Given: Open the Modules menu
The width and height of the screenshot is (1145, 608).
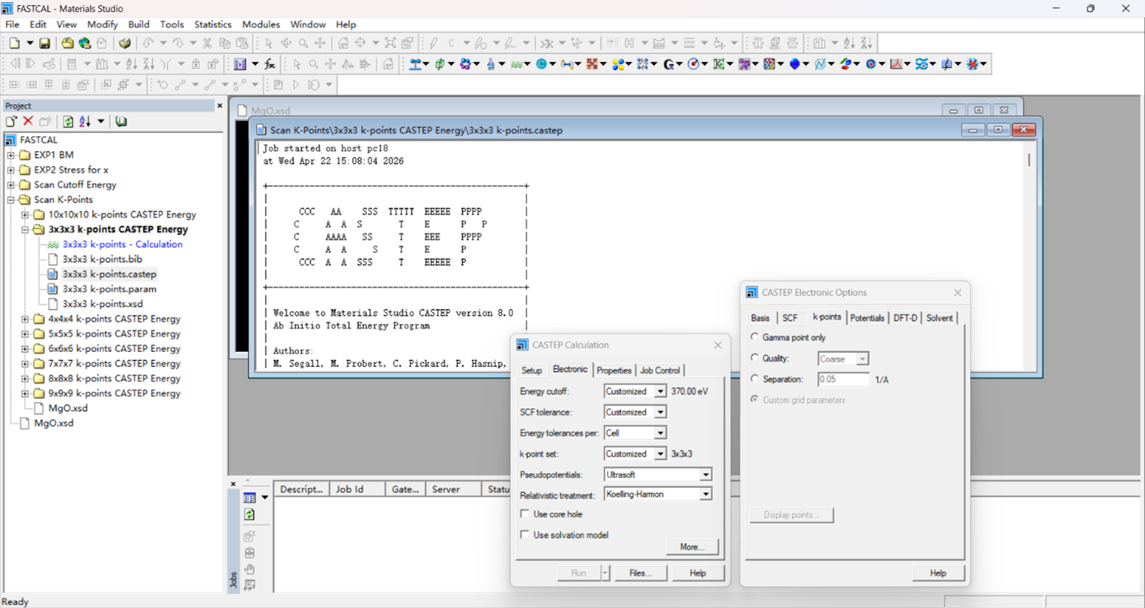Looking at the screenshot, I should click(x=261, y=24).
